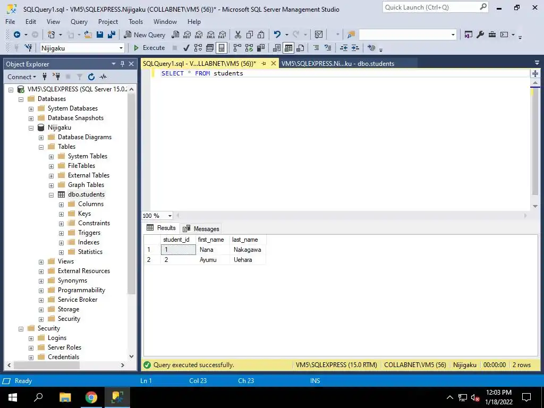Open the Nijigaku database dropdown

121,48
